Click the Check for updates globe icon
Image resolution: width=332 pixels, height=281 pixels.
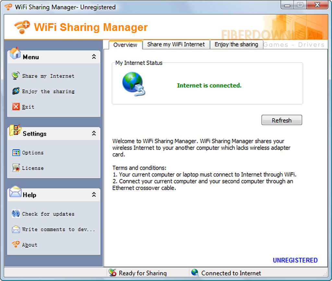tap(16, 214)
